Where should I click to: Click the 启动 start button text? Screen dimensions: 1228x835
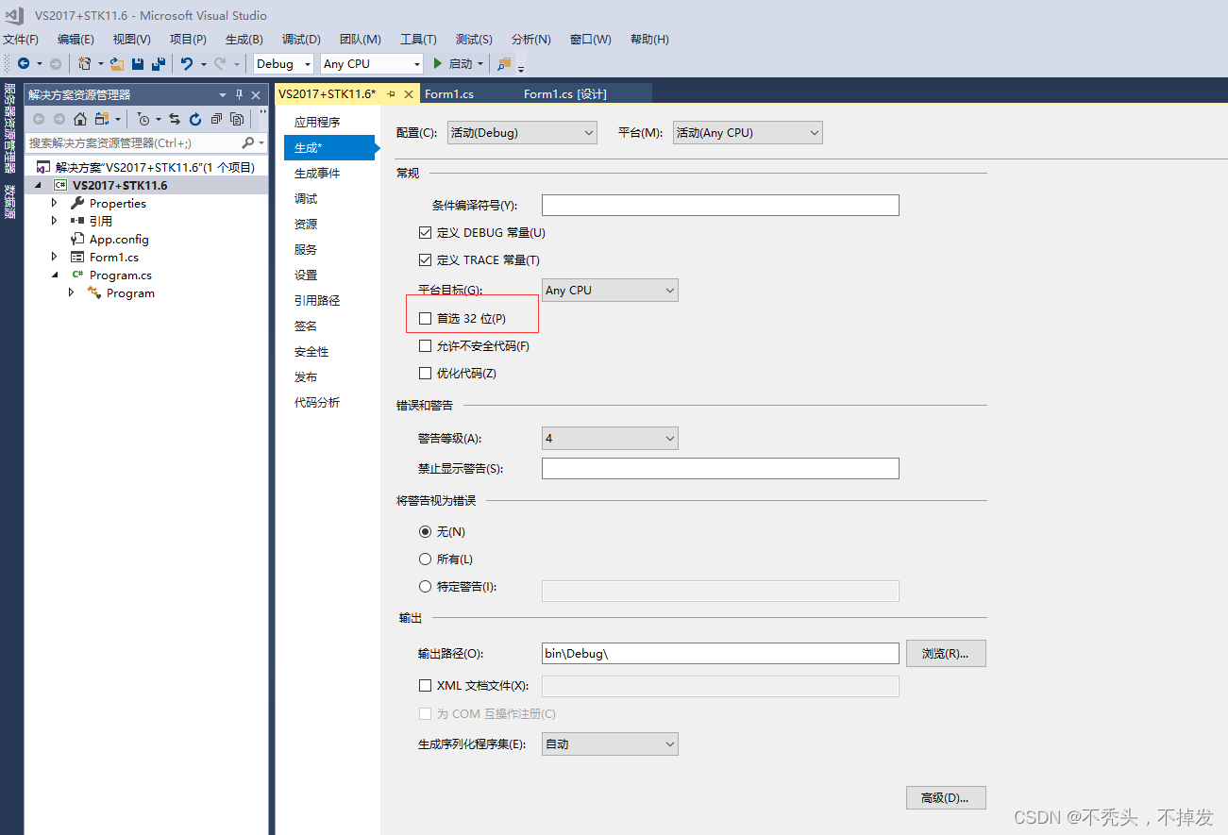pyautogui.click(x=461, y=64)
